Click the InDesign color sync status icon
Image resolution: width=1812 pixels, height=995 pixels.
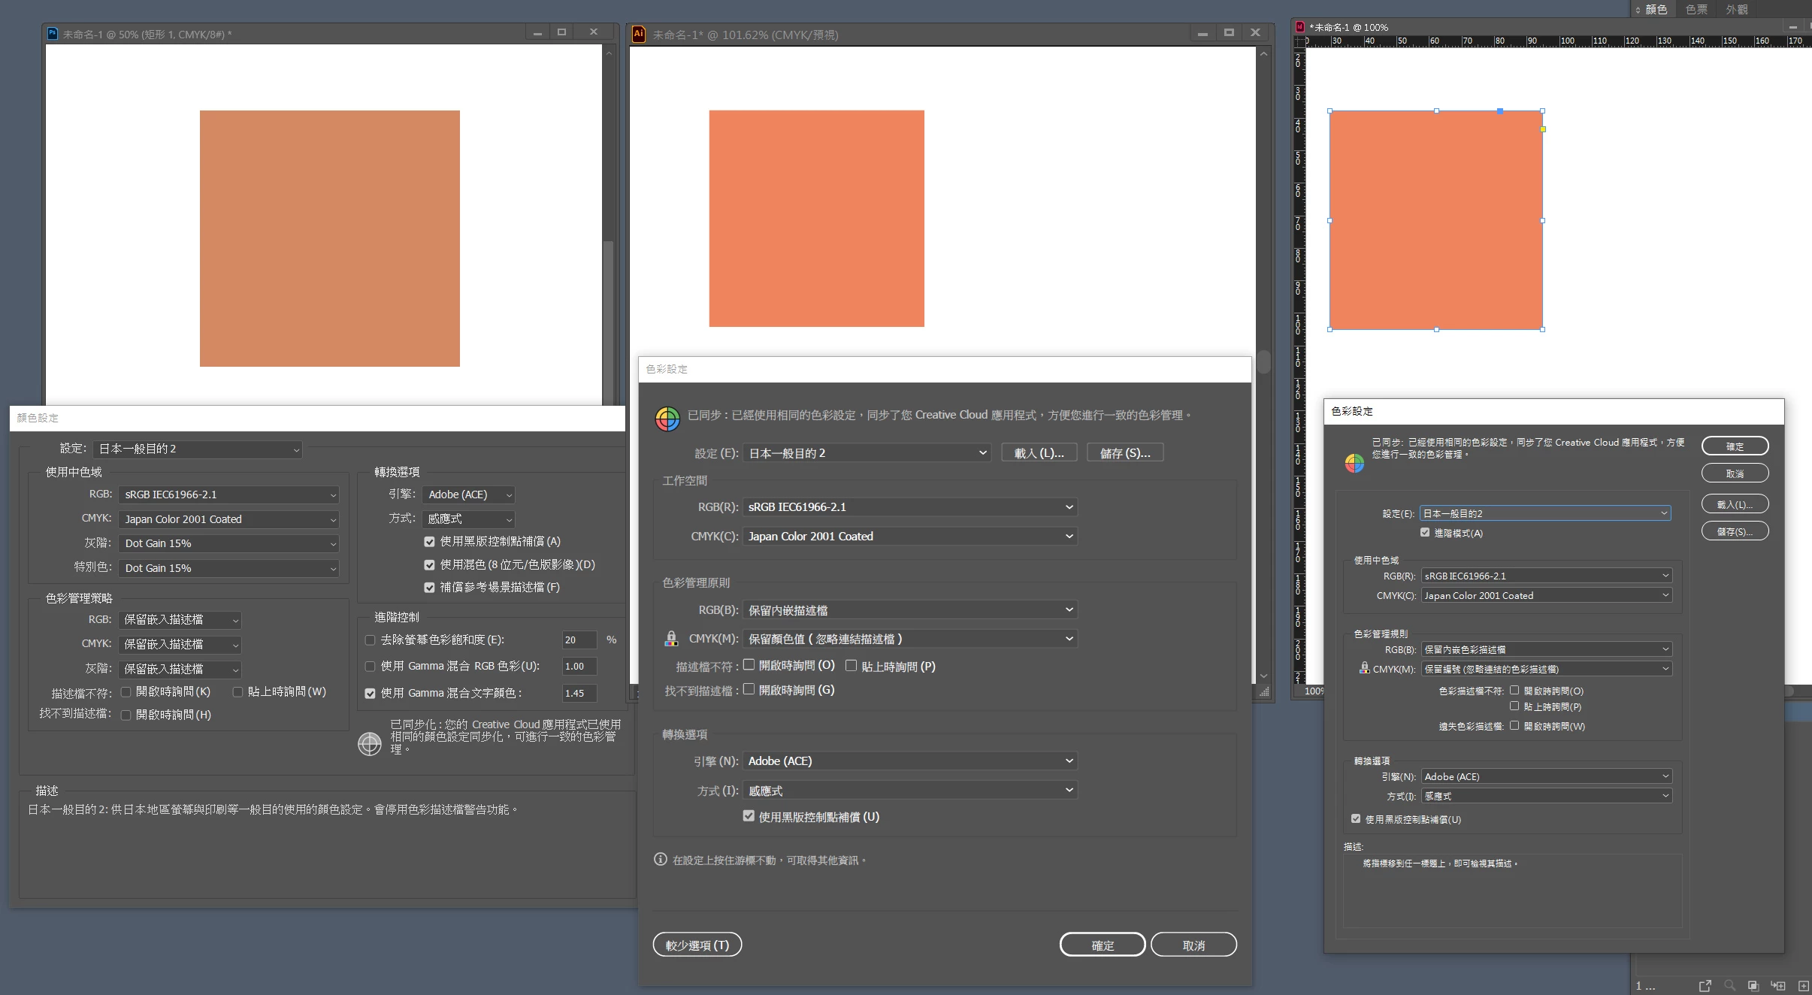click(x=1354, y=463)
